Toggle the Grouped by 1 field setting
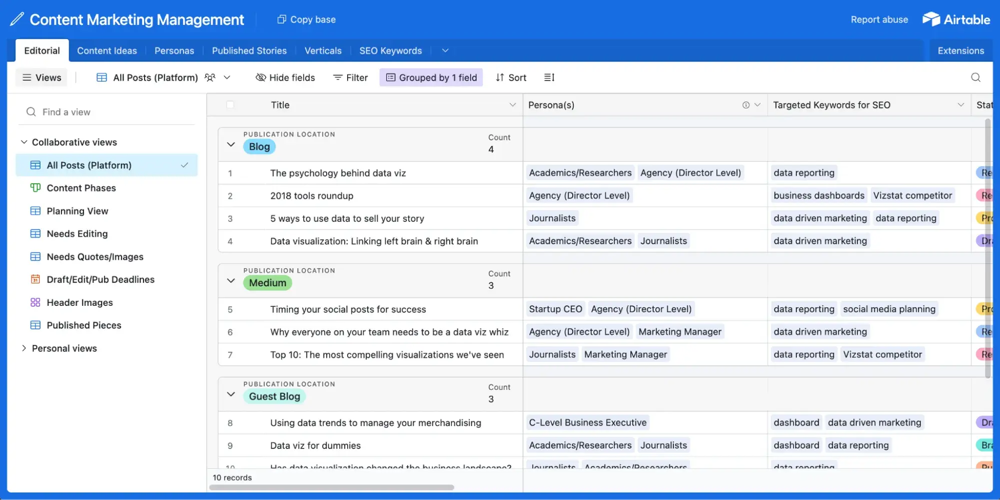Screen dimensions: 1000x500 pos(431,77)
